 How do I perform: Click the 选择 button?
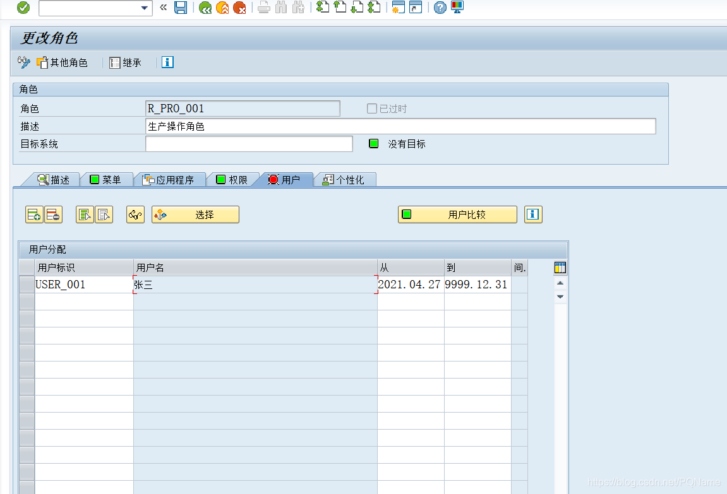click(195, 215)
